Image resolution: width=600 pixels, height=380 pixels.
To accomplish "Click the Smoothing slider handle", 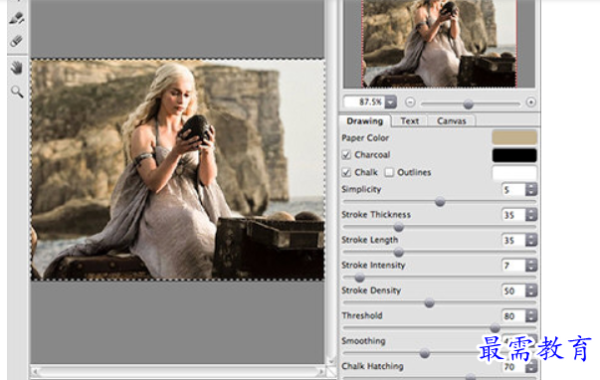I will click(x=424, y=353).
